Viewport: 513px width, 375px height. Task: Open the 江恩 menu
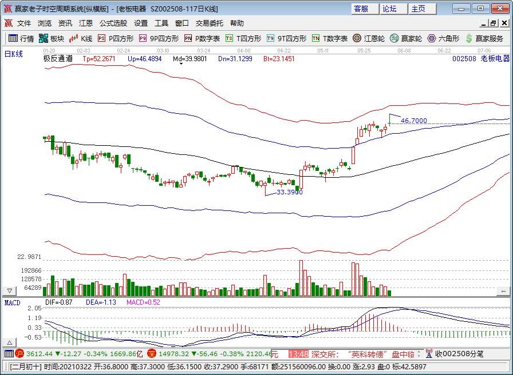86,23
